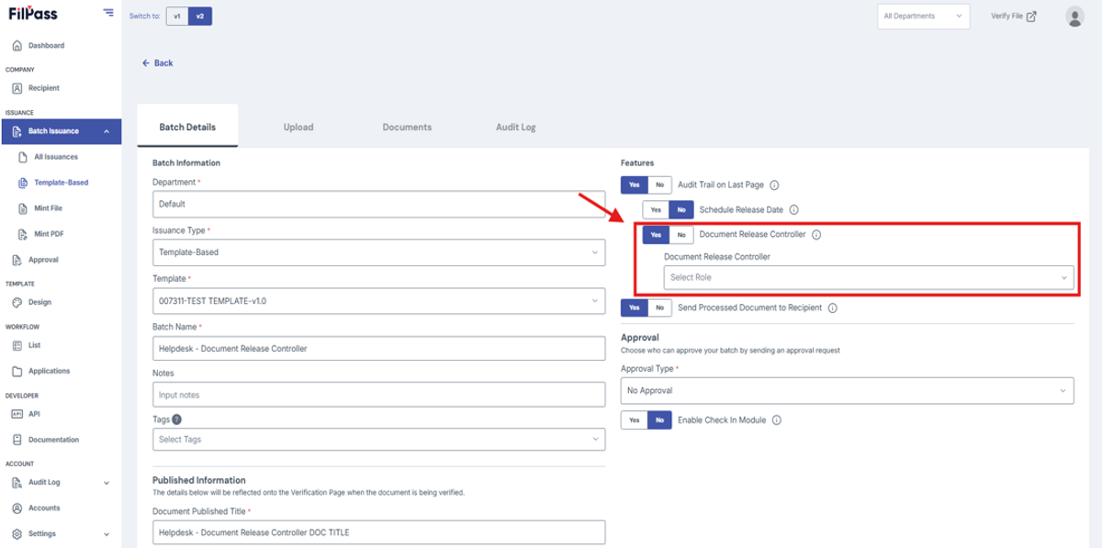Screen dimensions: 1102x548
Task: Open the user profile avatar
Action: point(1074,16)
